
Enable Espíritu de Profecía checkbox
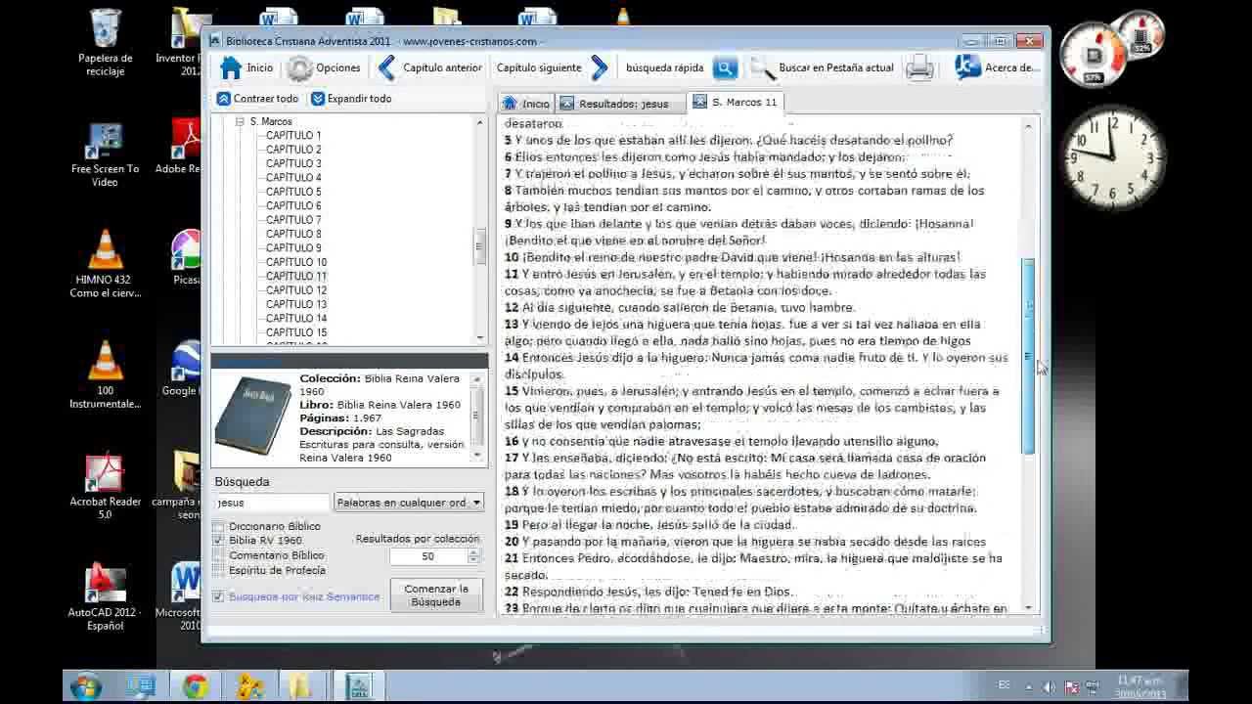click(218, 570)
